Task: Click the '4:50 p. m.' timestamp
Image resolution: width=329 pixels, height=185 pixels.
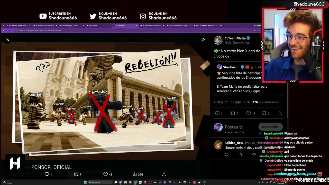Action: click(x=221, y=102)
